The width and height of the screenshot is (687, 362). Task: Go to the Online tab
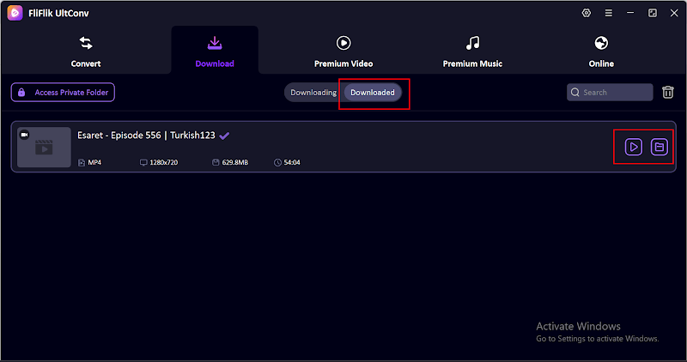(601, 51)
